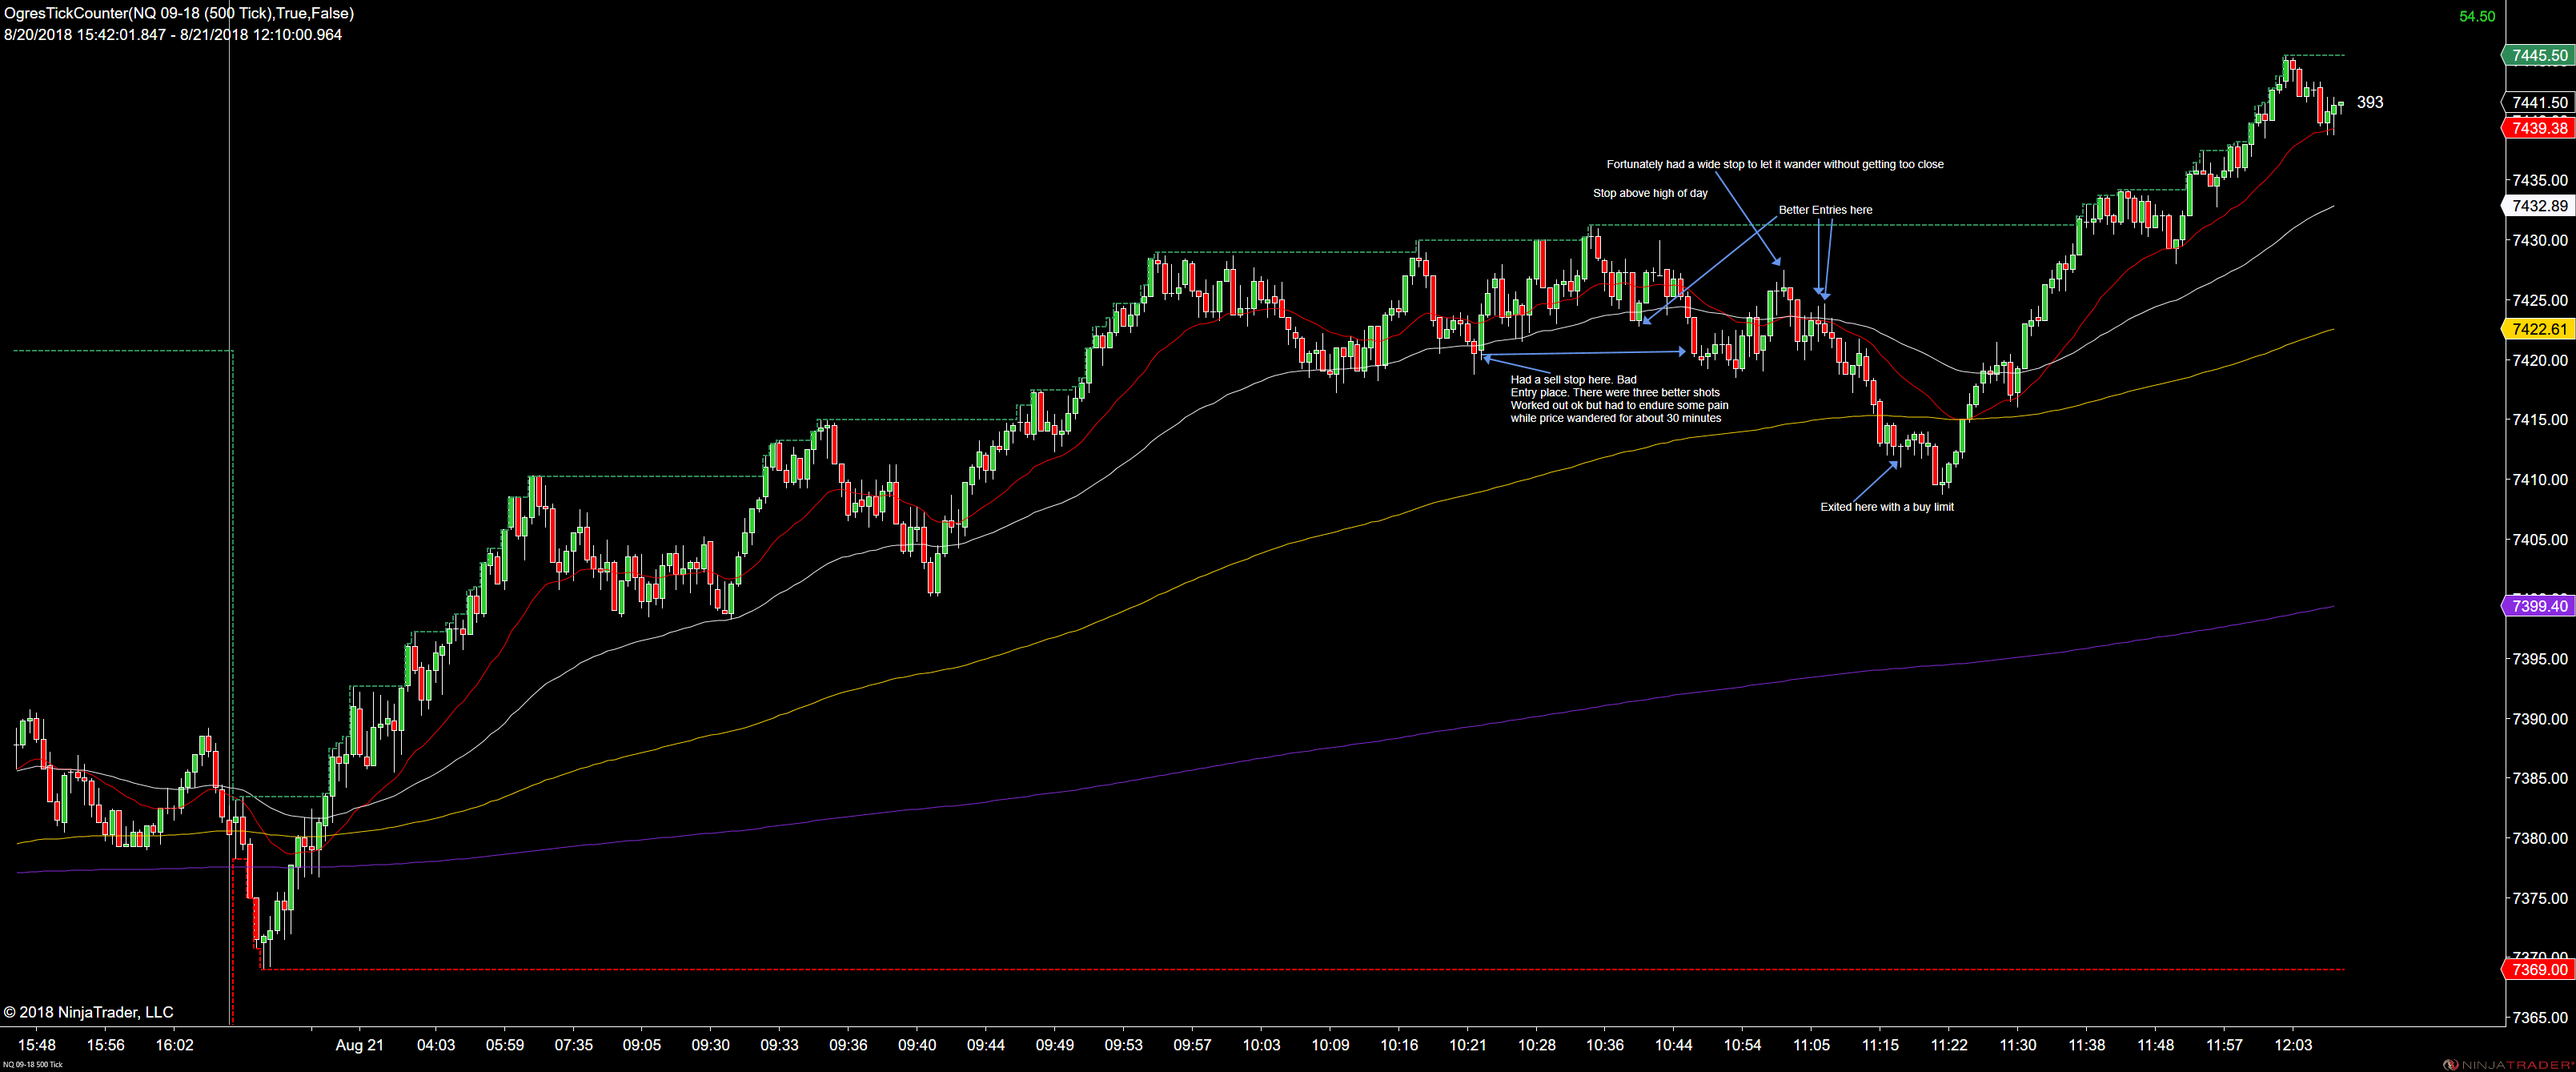Select the red 7439.38 price marker
The image size is (2576, 1072).
click(x=2538, y=128)
